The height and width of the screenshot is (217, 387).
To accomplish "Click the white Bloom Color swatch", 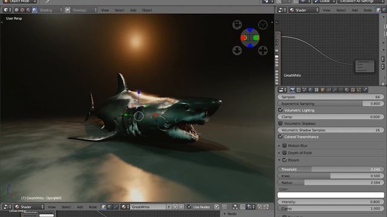I will 331,195.
